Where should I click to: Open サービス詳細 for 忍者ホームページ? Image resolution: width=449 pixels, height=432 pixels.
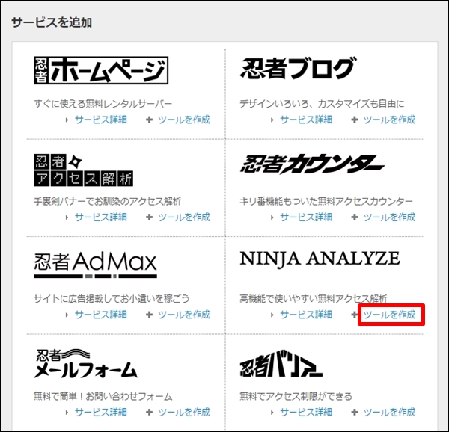coord(101,120)
